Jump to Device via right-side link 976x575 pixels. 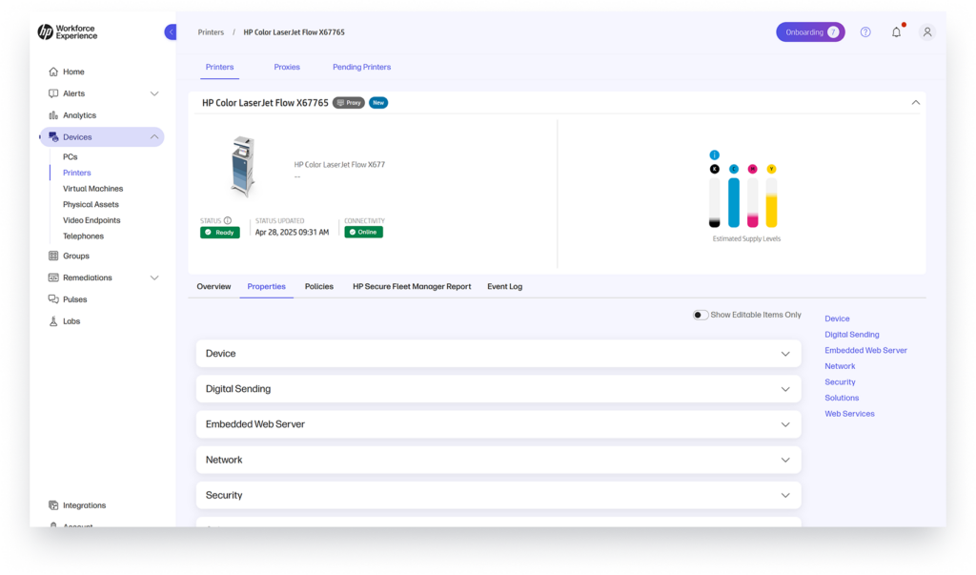(x=837, y=318)
